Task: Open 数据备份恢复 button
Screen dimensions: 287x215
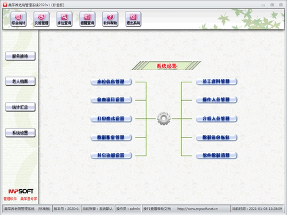Action: tap(216, 137)
